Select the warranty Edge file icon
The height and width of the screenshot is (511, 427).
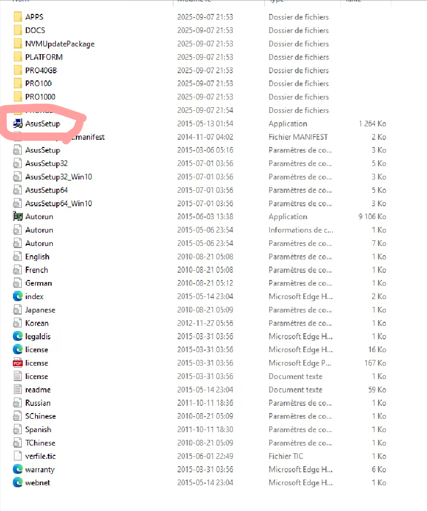18,469
